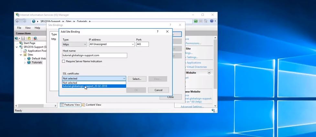Click the Actions pane vertical scrollbar
Viewport: 316px width, 137px height.
pyautogui.click(x=215, y=64)
